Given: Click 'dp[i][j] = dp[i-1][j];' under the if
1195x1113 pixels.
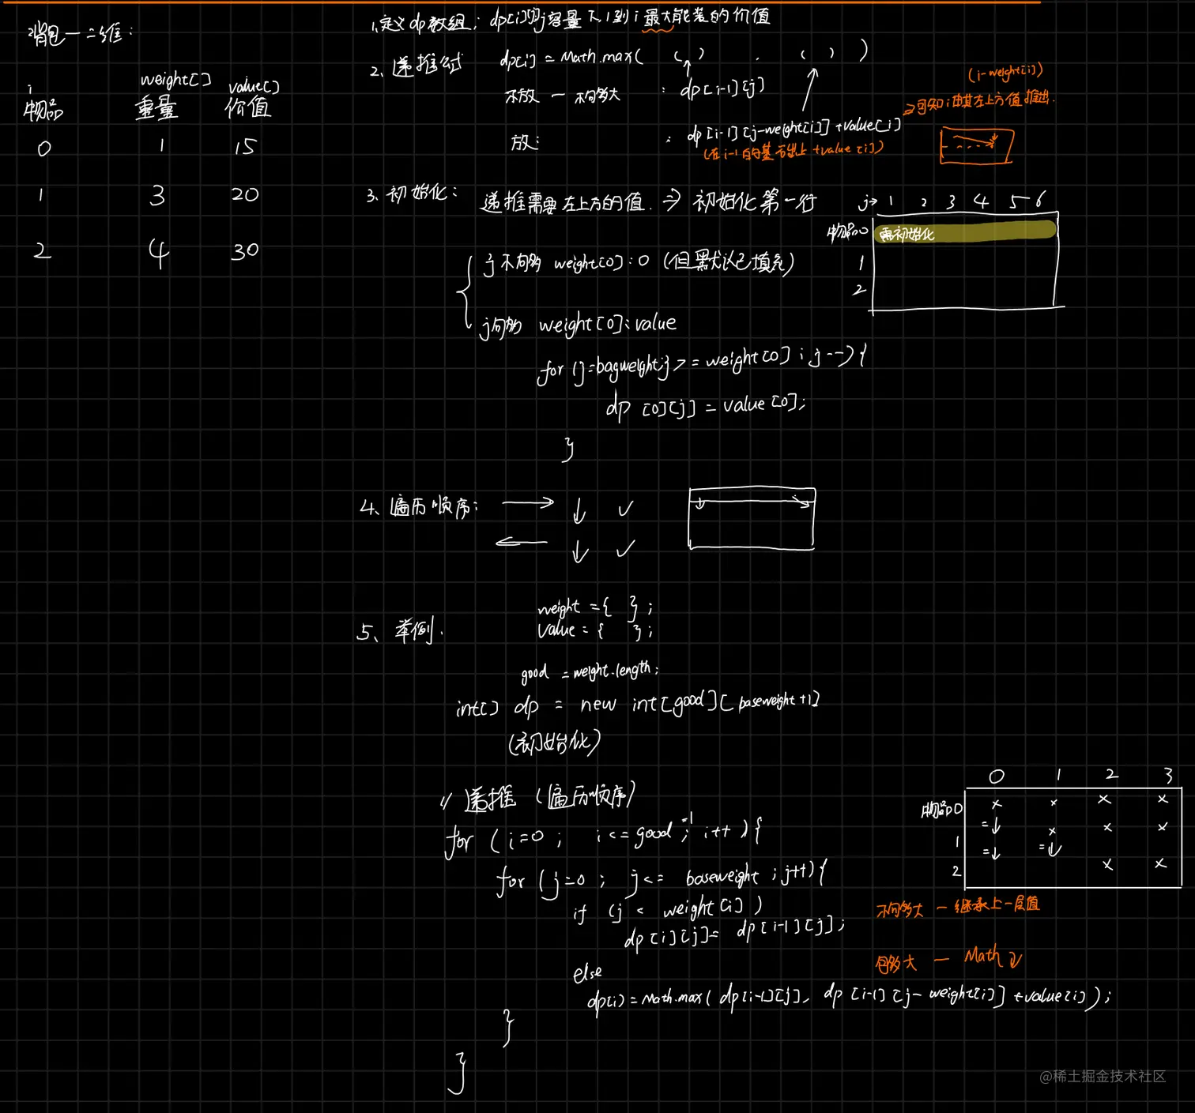Looking at the screenshot, I should click(x=734, y=934).
